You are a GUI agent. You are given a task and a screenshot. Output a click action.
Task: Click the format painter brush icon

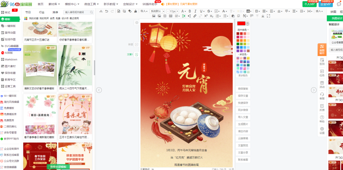[135, 11]
